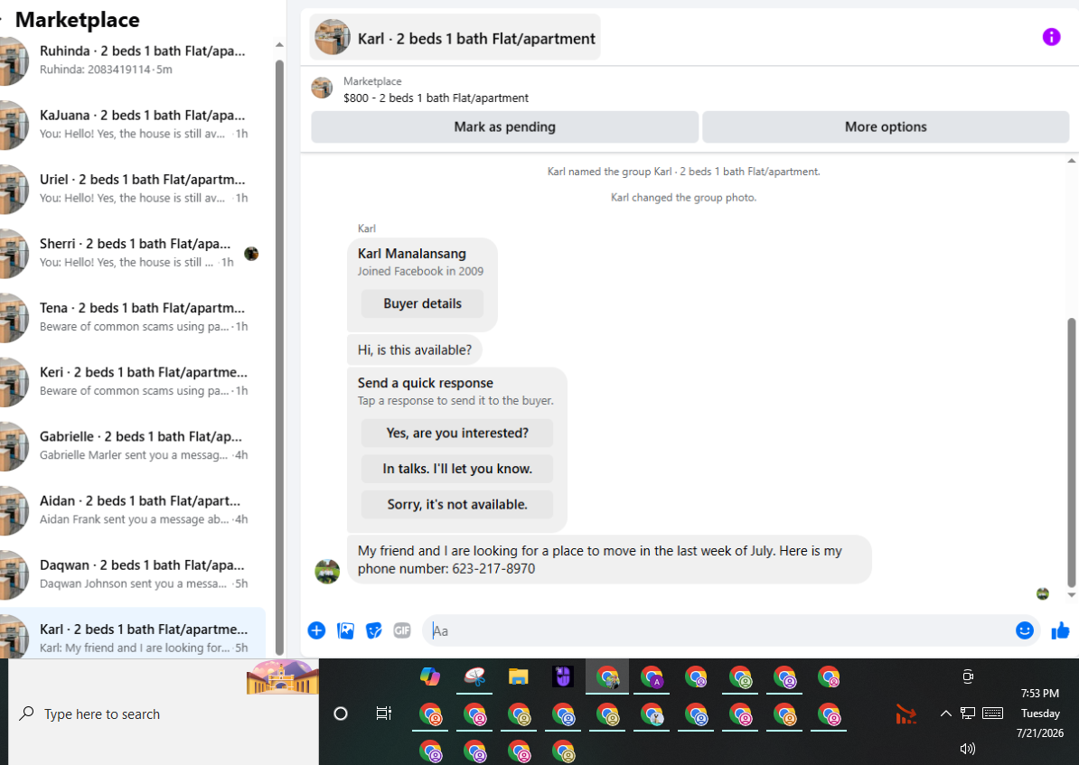Open KaJuana's conversation in the chat list
This screenshot has width=1079, height=765.
(x=133, y=124)
